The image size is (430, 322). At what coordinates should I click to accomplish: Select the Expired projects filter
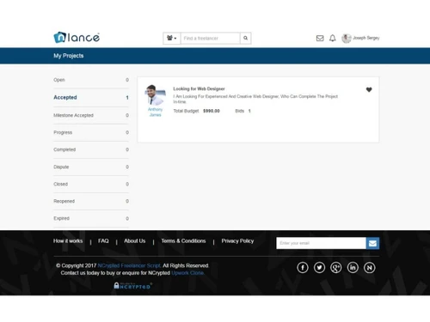pyautogui.click(x=91, y=218)
